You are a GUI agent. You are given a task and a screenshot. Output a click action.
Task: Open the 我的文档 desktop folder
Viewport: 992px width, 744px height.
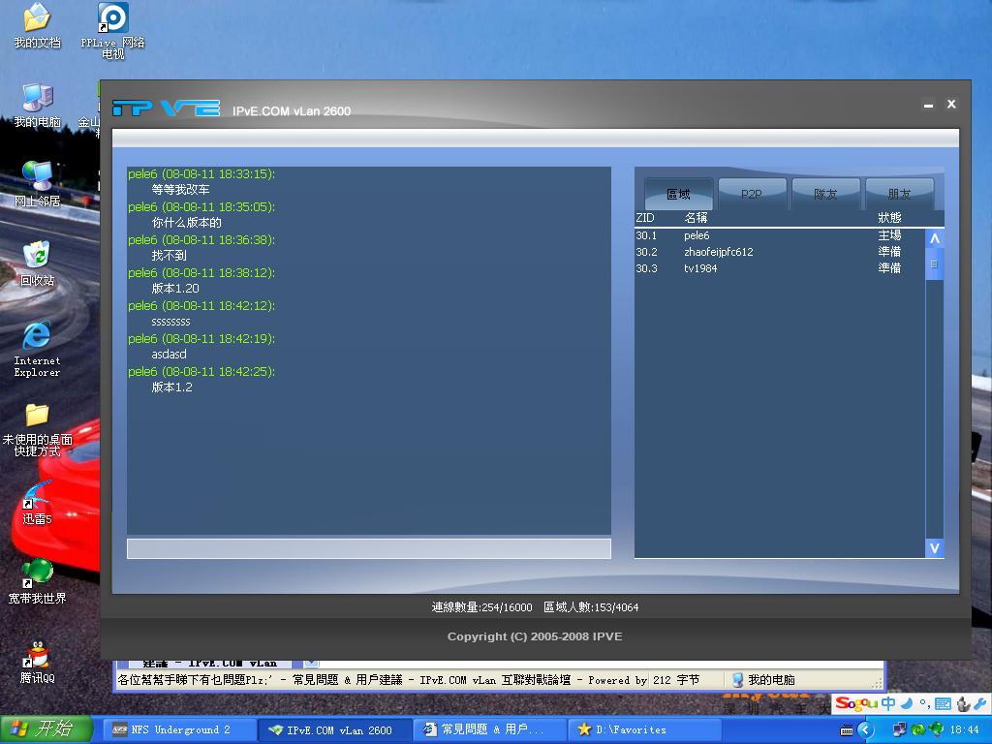[x=37, y=18]
